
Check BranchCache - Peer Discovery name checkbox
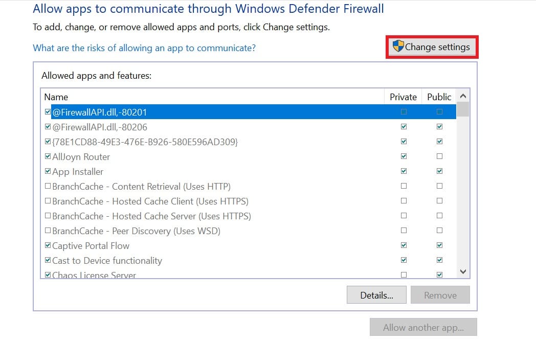pos(48,231)
